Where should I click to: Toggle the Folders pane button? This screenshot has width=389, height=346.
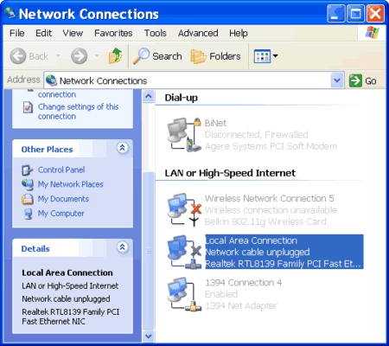[215, 56]
